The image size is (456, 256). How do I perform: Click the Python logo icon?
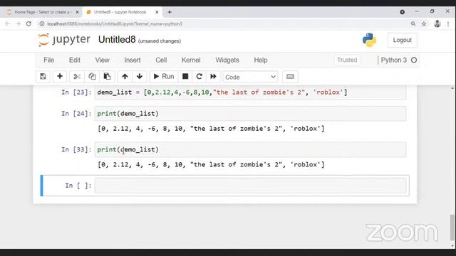point(369,40)
